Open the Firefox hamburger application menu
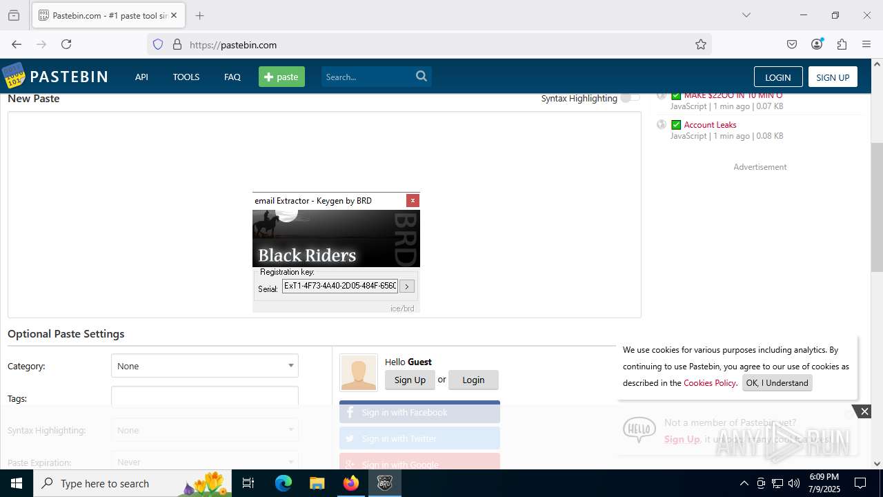883x497 pixels. [x=866, y=44]
